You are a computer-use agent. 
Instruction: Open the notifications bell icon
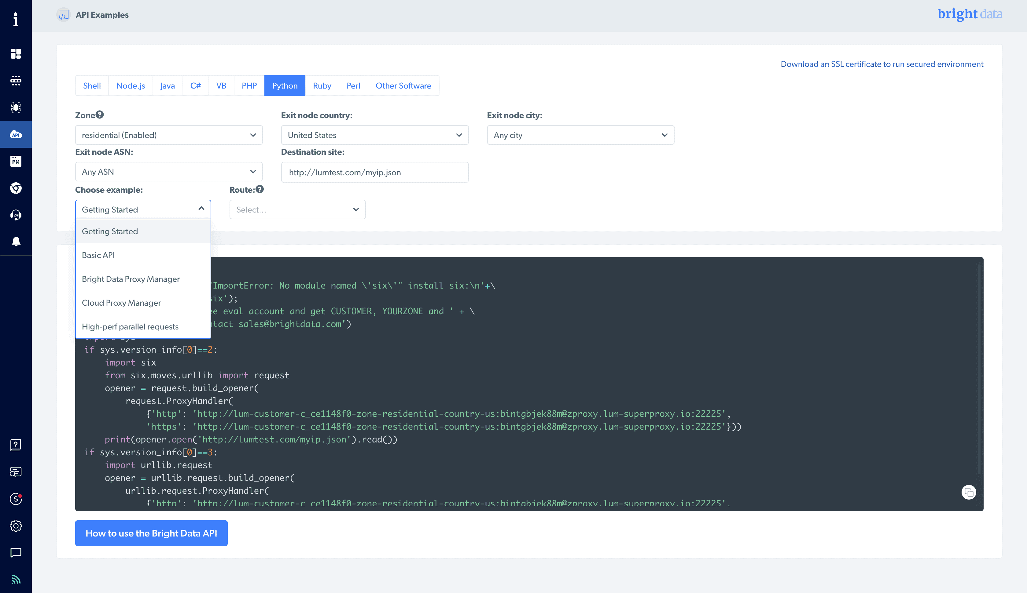(x=16, y=242)
